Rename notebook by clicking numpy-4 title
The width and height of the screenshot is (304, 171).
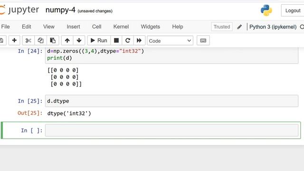[x=60, y=9]
